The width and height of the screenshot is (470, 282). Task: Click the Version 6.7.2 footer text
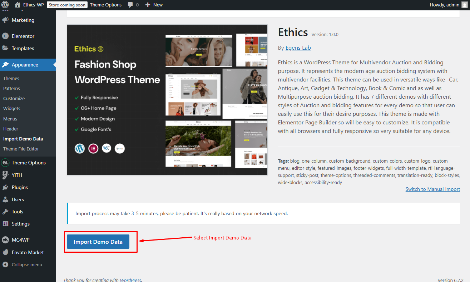pyautogui.click(x=450, y=280)
